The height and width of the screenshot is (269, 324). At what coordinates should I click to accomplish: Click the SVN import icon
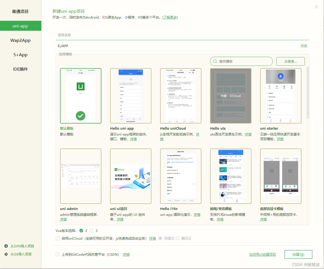[6, 246]
